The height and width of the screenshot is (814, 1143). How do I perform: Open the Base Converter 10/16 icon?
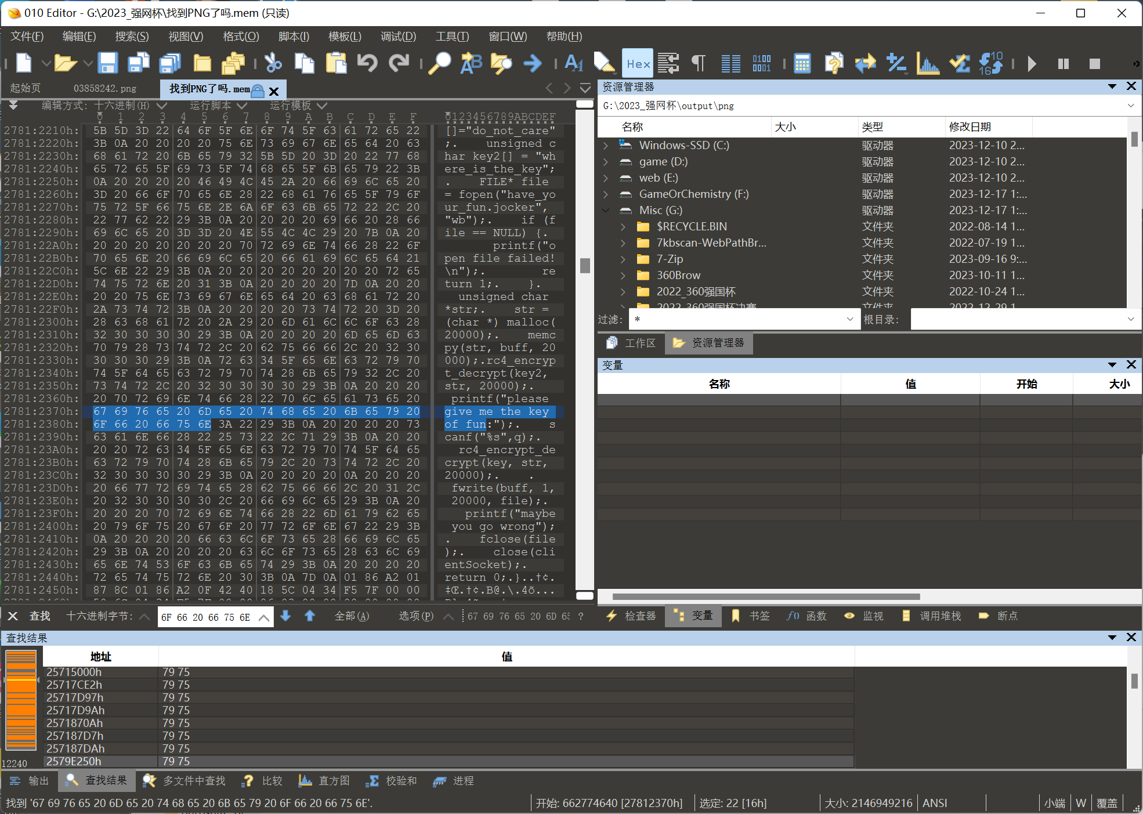(990, 63)
